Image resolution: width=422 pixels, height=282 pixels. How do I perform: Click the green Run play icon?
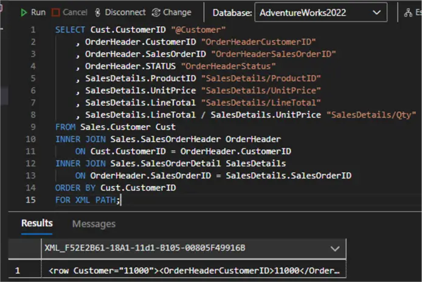point(24,12)
